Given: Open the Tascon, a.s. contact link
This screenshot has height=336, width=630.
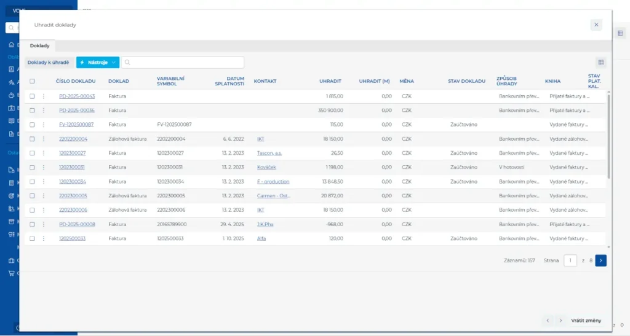Looking at the screenshot, I should tap(270, 153).
